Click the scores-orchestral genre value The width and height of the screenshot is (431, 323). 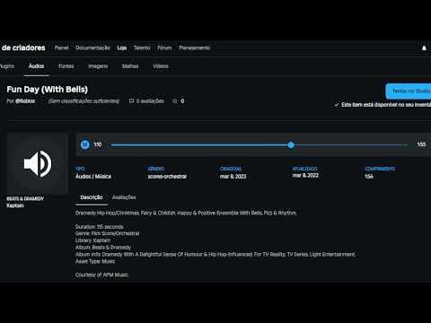pos(167,177)
